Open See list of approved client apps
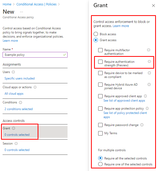Screen dimensions: 158x171 pyautogui.click(x=124, y=101)
